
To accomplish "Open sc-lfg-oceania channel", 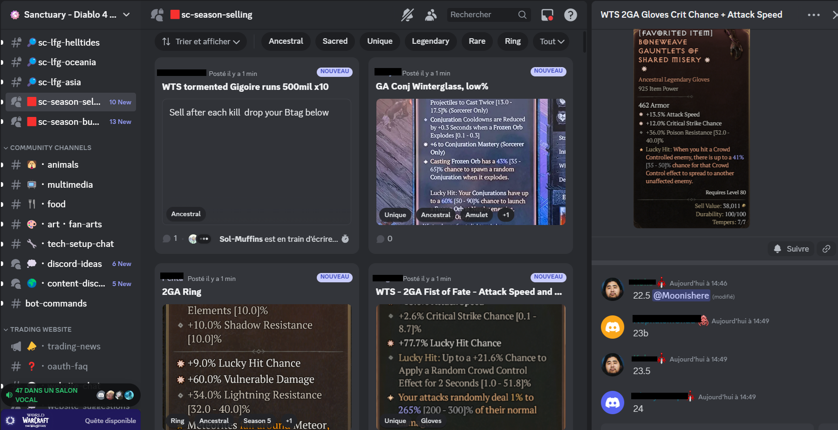I will [x=71, y=62].
